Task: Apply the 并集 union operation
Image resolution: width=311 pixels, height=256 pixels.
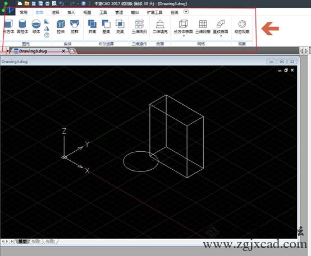Action: (92, 27)
